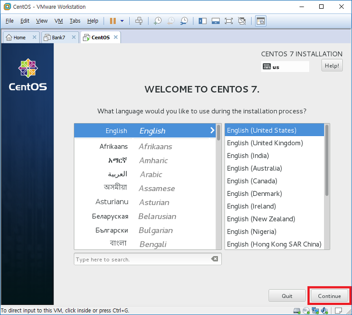Close the Bank7 tab
The image size is (352, 315).
[74, 37]
